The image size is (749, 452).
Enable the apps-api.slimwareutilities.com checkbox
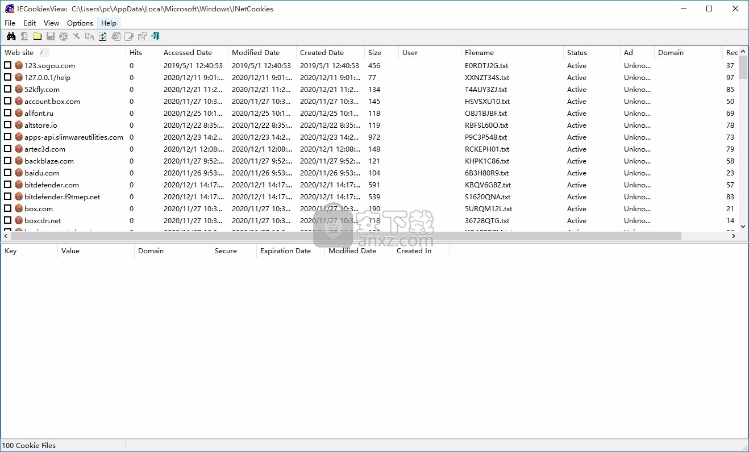(8, 137)
